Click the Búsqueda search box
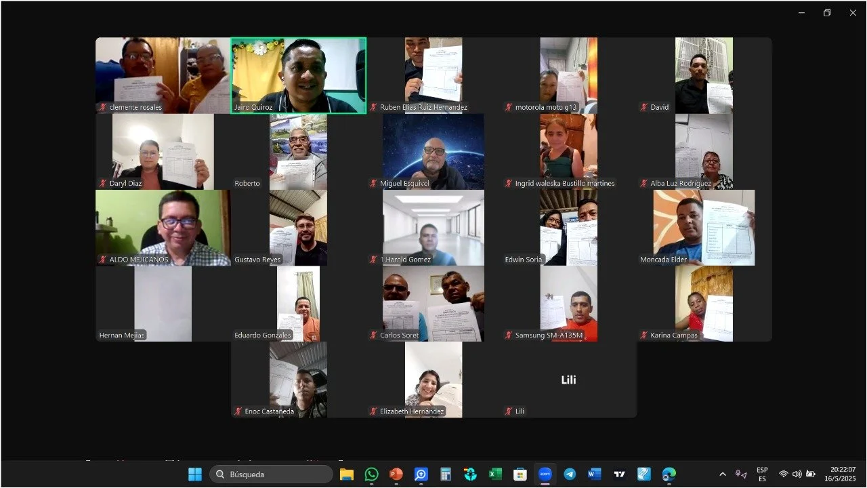The image size is (867, 488). coord(271,474)
